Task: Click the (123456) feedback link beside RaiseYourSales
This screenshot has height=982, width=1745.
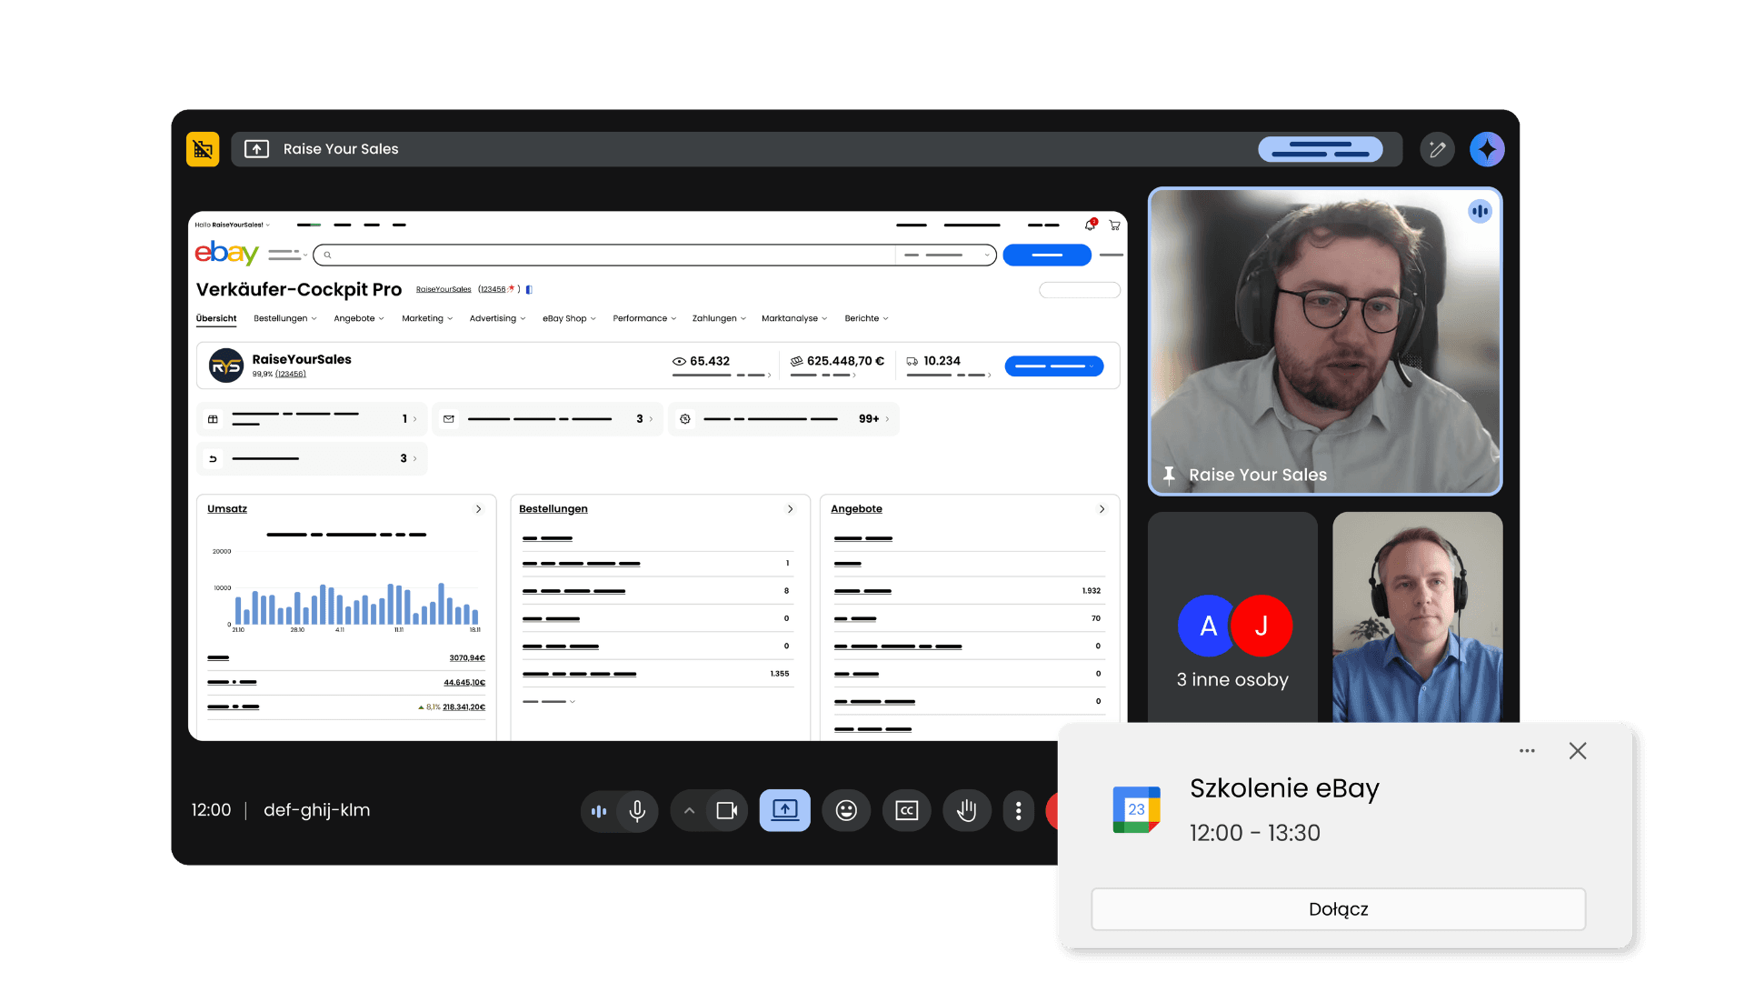Action: tap(291, 374)
